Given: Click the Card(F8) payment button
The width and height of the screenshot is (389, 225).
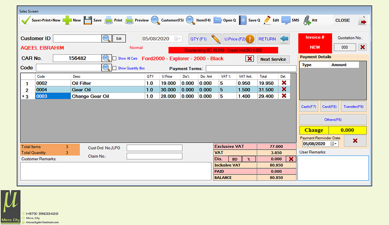Looking at the screenshot, I should click(x=329, y=107).
